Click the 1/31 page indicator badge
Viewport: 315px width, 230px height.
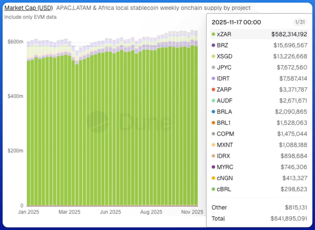(x=300, y=22)
